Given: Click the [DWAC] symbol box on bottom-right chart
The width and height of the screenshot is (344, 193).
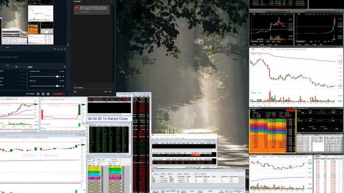Looking at the screenshot, I should tap(254, 157).
